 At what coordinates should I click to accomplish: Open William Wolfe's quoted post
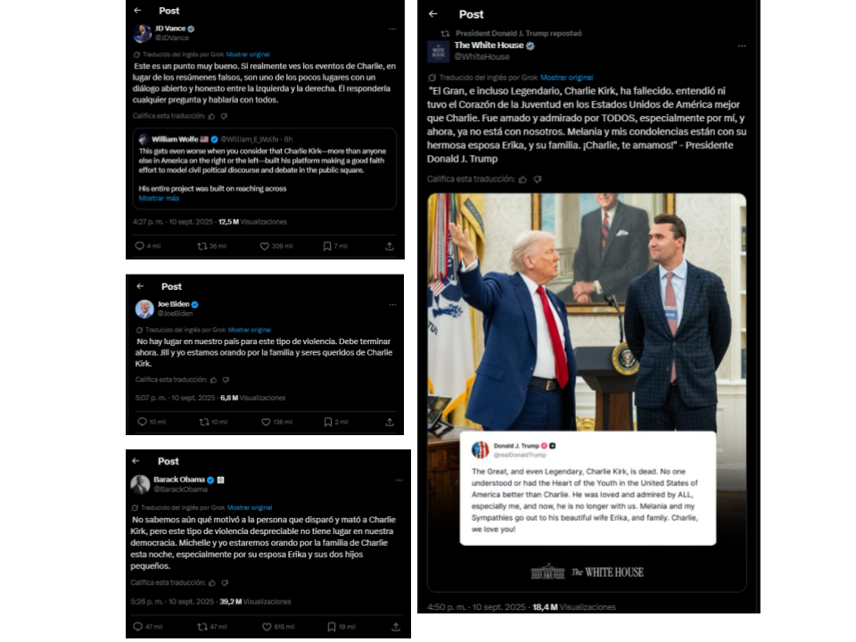(265, 169)
